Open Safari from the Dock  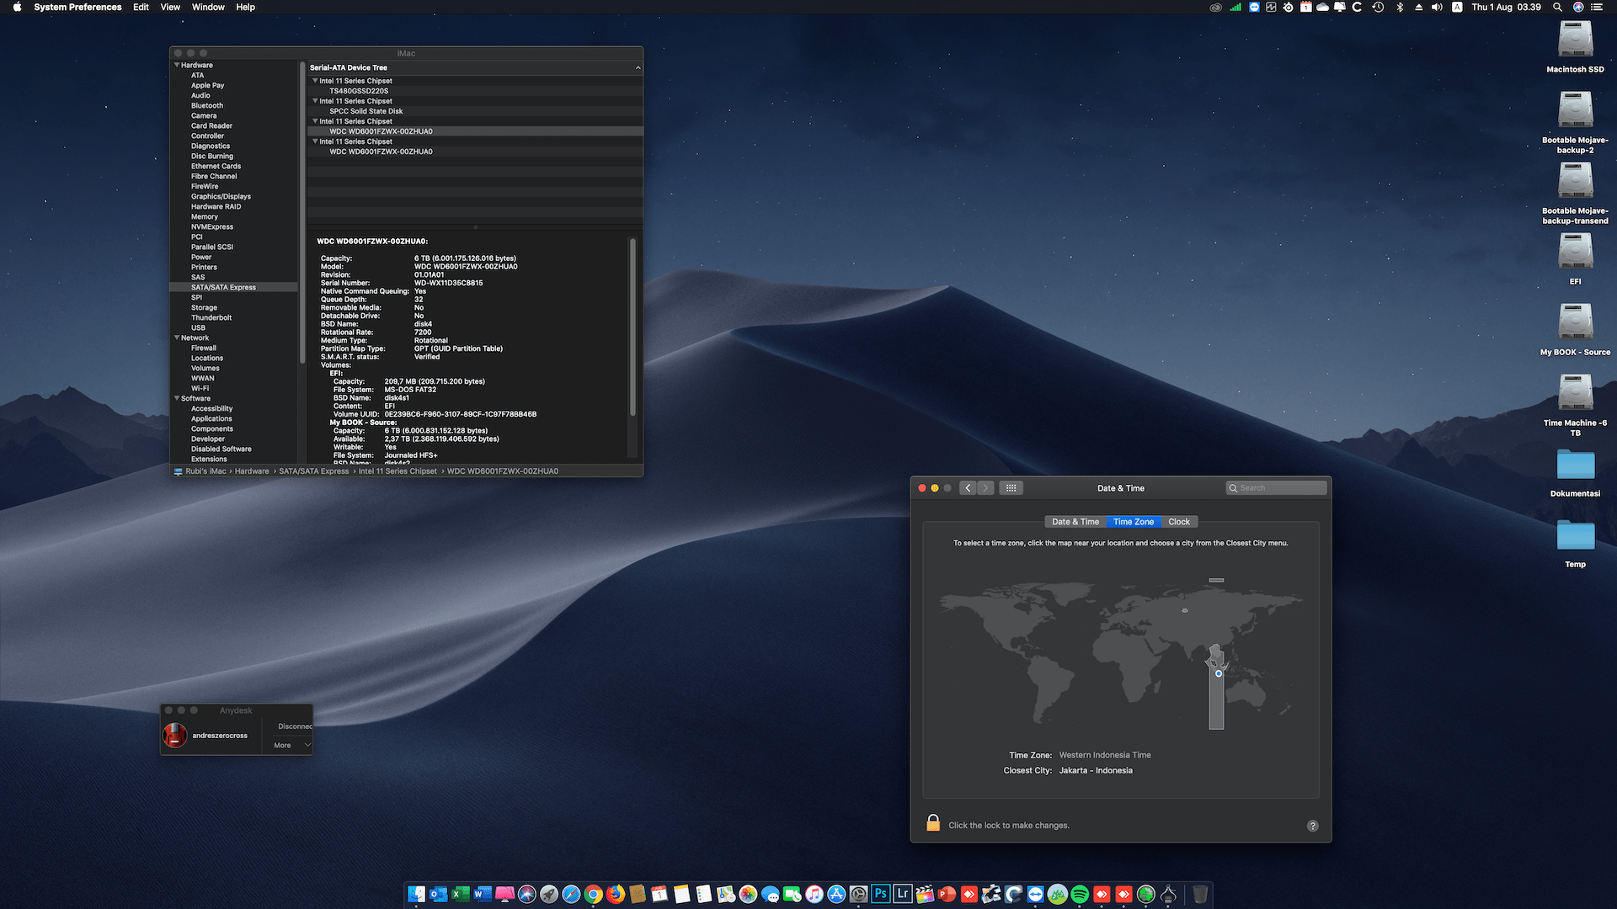(571, 894)
